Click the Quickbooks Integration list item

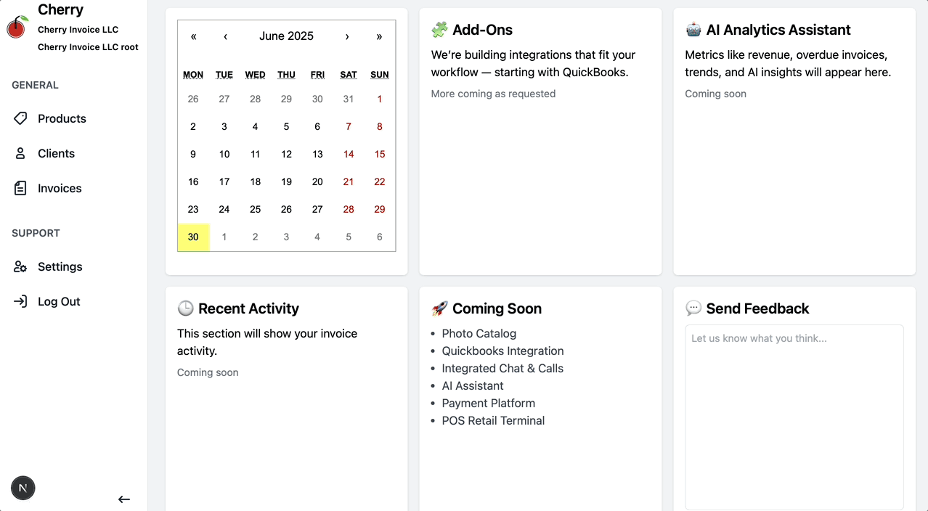point(502,351)
